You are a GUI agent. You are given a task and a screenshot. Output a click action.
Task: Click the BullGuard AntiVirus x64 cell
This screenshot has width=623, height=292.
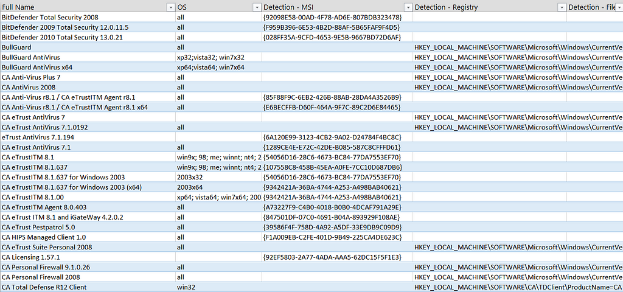pyautogui.click(x=88, y=68)
